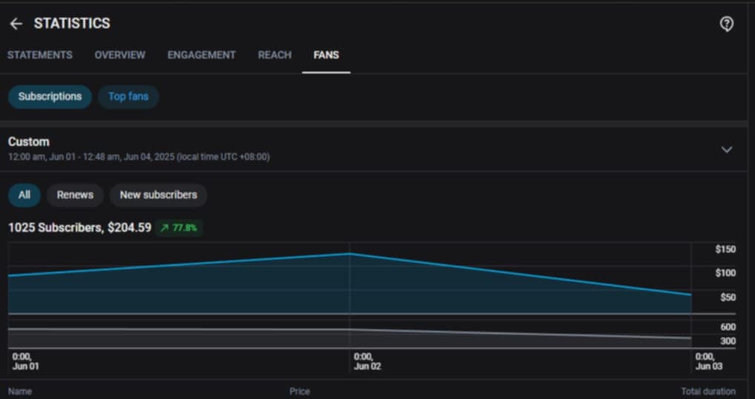
Task: Open the Overview tab
Action: point(120,55)
